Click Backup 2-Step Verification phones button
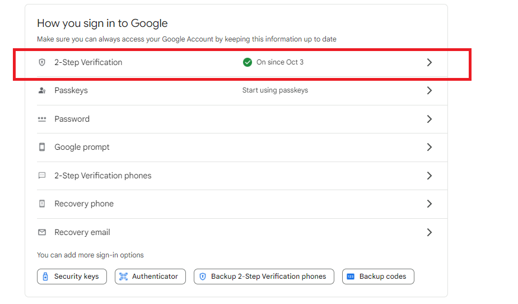 (x=264, y=277)
